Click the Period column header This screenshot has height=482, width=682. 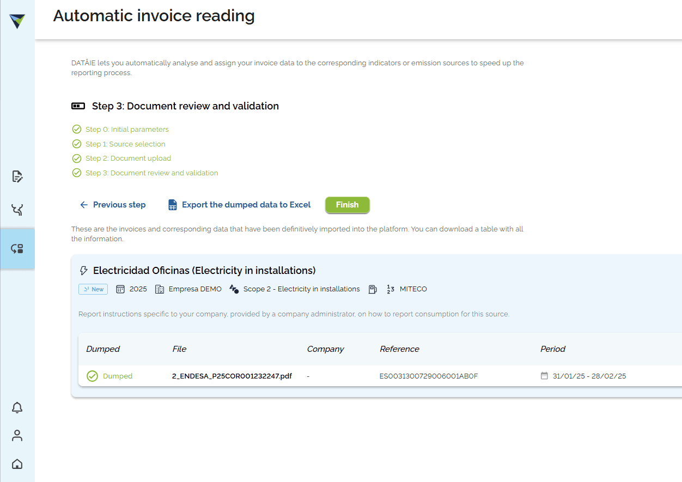click(553, 349)
